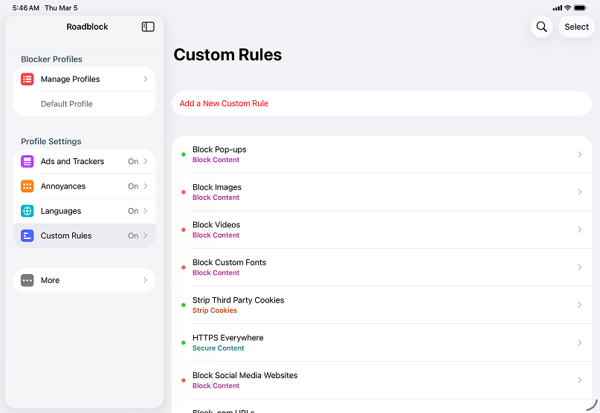Click the Custom Rules page heading
The image size is (600, 413).
[228, 55]
